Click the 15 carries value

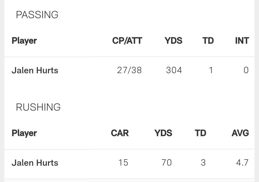123,163
